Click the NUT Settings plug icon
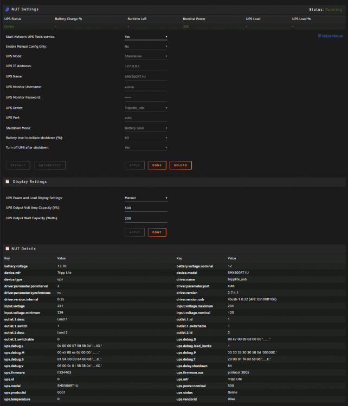 click(7, 9)
